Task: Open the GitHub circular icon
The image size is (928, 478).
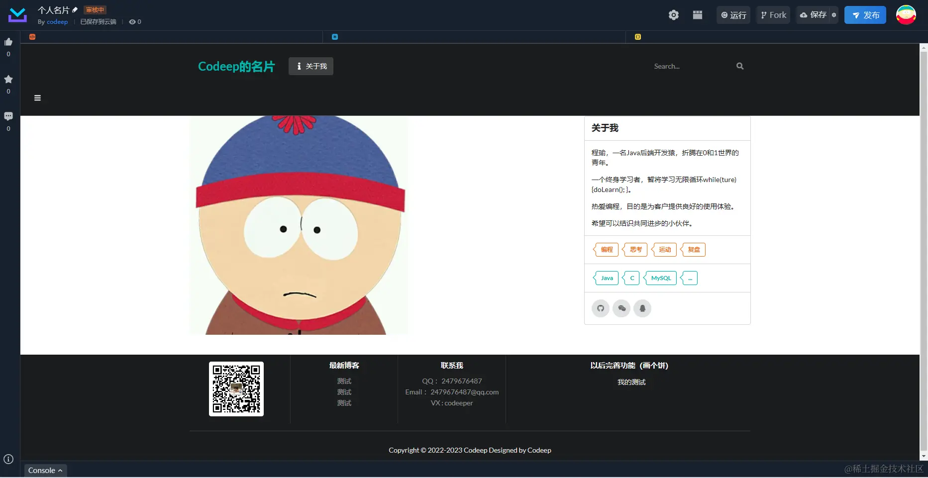Action: pyautogui.click(x=601, y=308)
